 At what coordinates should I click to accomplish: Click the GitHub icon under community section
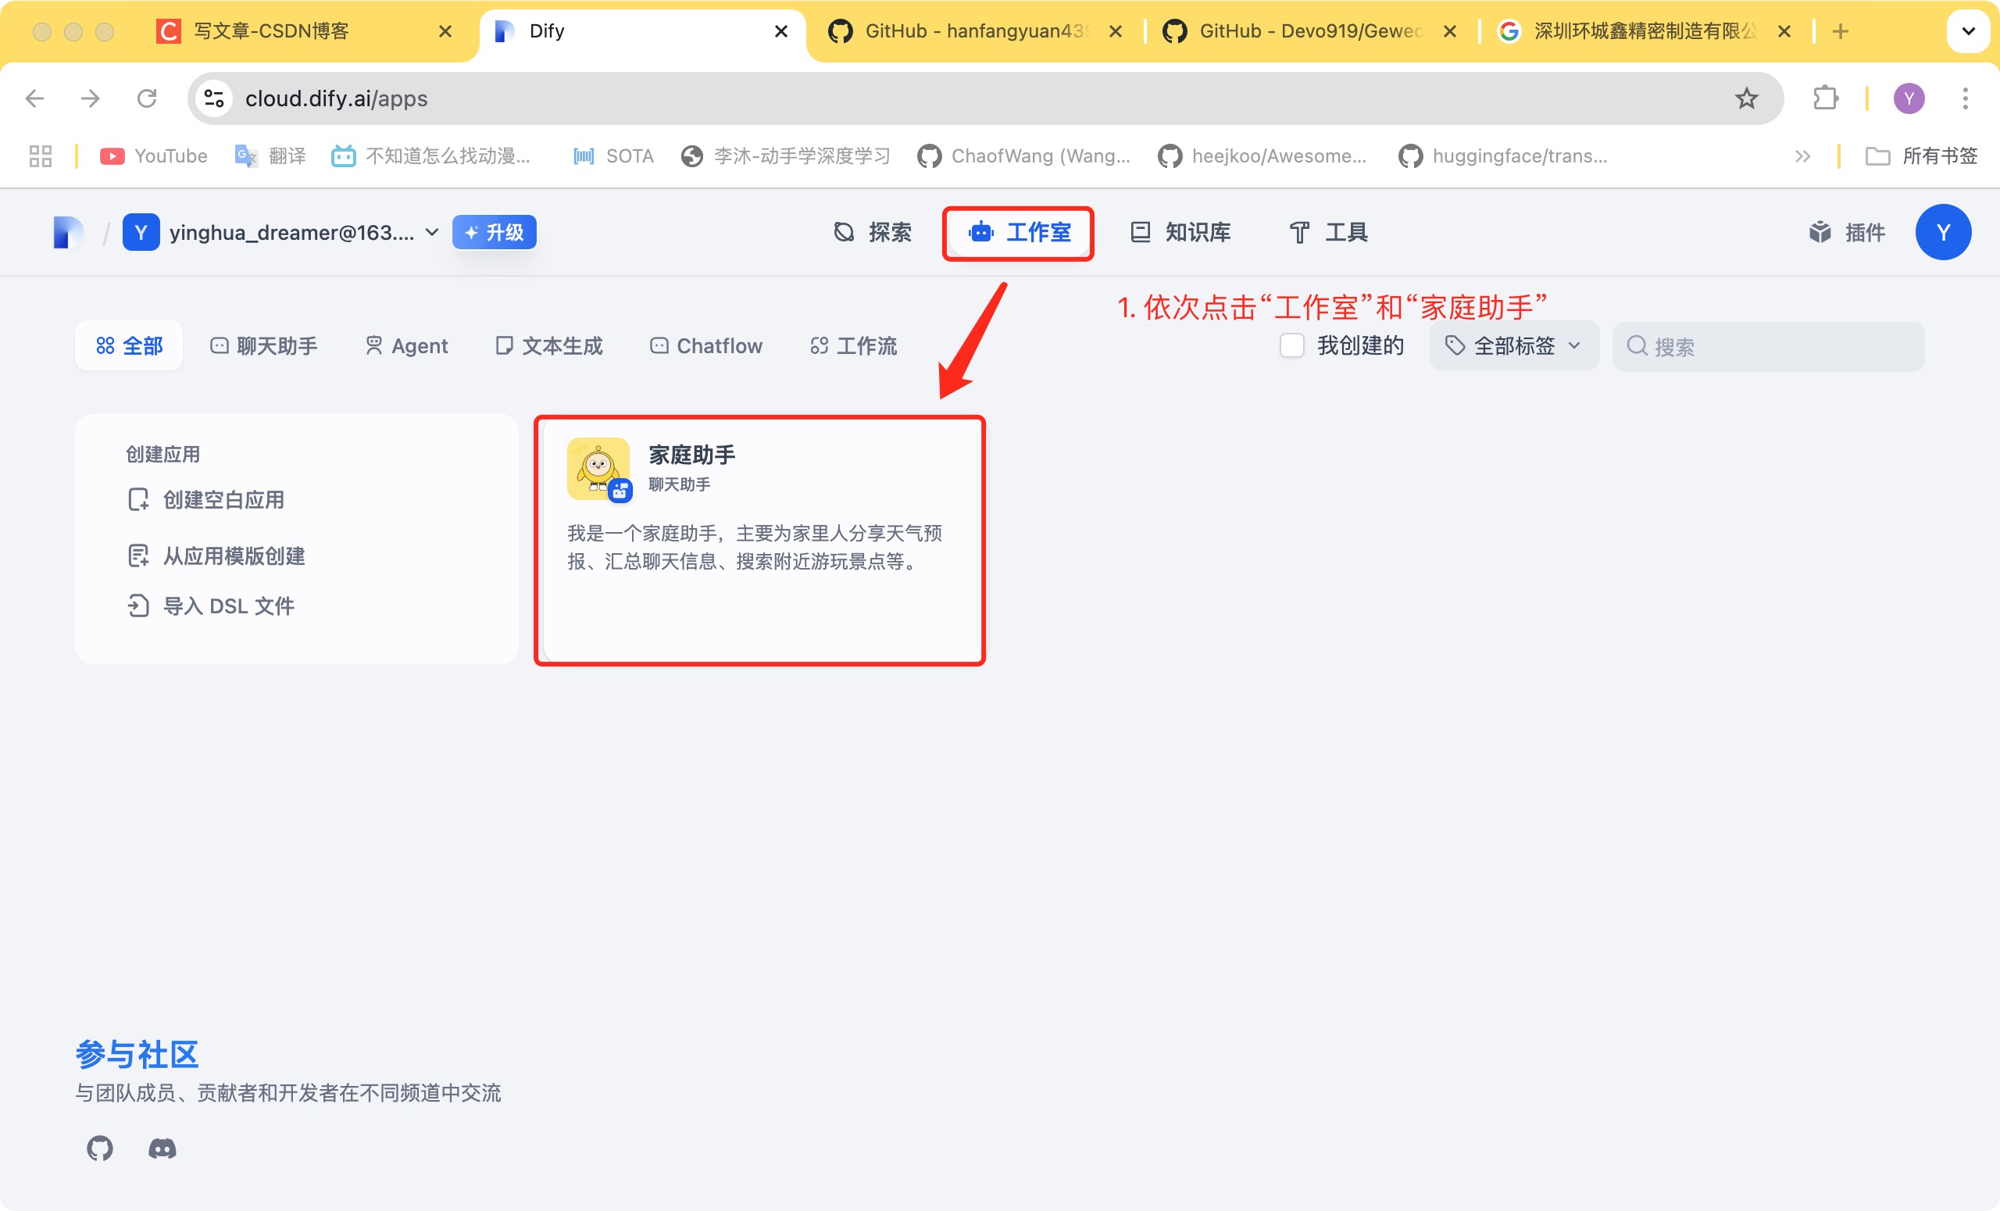click(100, 1148)
